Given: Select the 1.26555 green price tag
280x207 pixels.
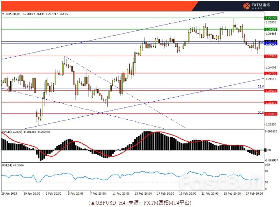Looking at the screenshot, I should (271, 30).
